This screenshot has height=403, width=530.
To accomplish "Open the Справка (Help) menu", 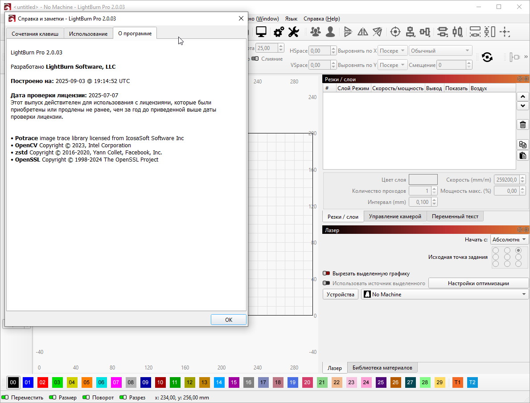I will (322, 19).
